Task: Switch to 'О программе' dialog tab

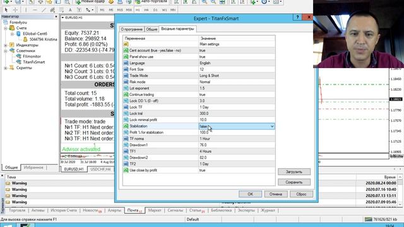Action: [131, 30]
